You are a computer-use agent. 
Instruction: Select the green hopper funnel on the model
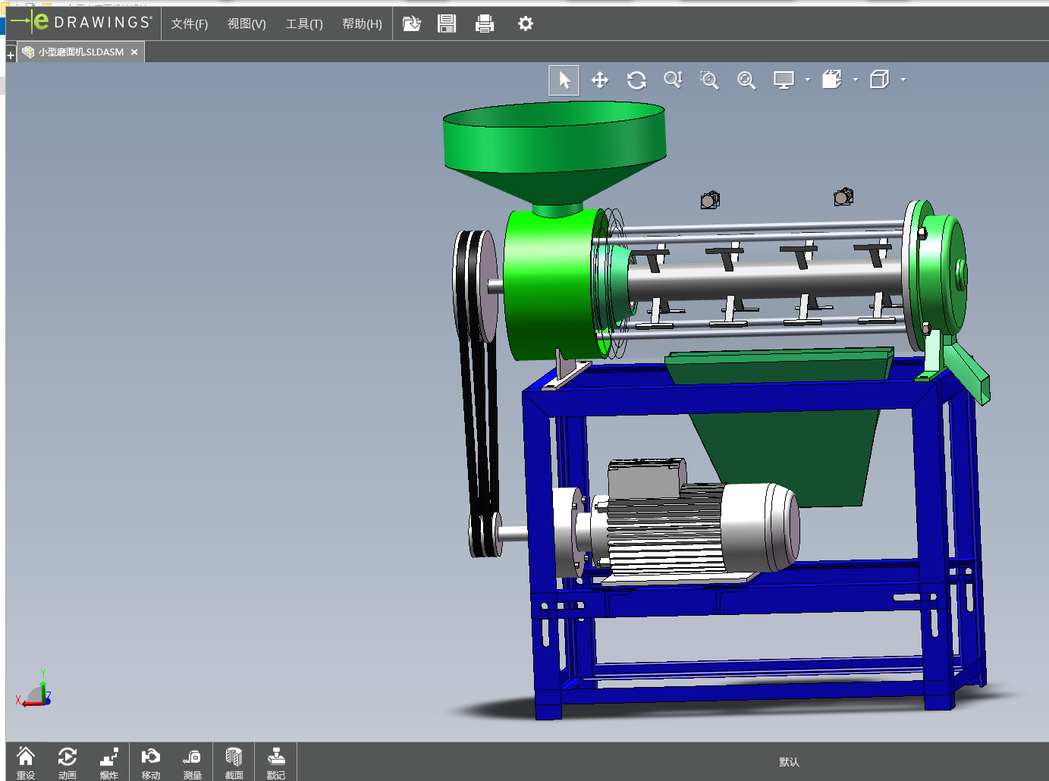(554, 152)
